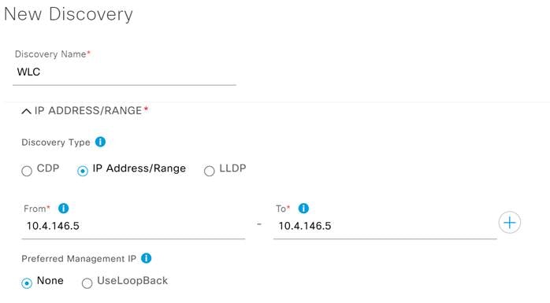Open Preferred Management IP info icon
The width and height of the screenshot is (550, 303).
[147, 258]
